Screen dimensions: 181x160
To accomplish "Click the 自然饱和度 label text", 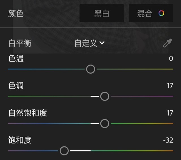I will [x=28, y=113].
